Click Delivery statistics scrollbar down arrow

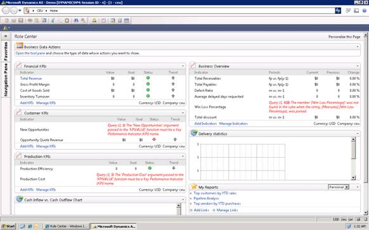(353, 178)
